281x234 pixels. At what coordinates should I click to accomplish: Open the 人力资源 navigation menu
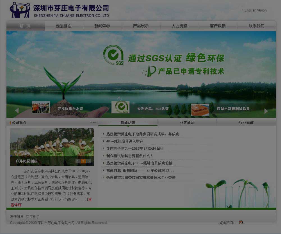[x=179, y=26]
